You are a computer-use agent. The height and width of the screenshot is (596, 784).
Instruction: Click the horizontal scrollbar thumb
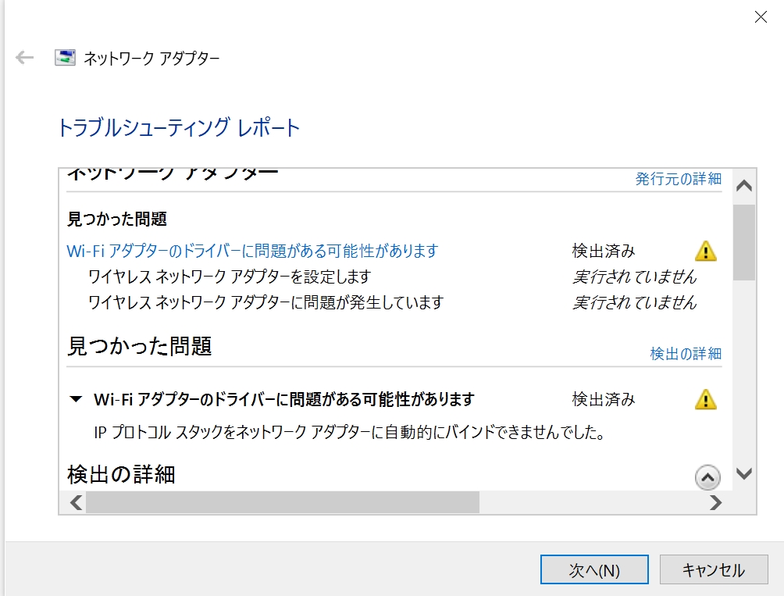(282, 502)
